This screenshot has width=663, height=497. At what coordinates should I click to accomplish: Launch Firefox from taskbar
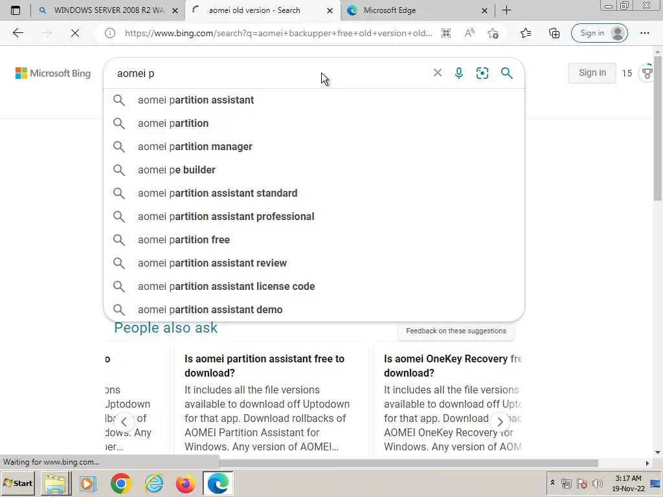[x=186, y=483]
